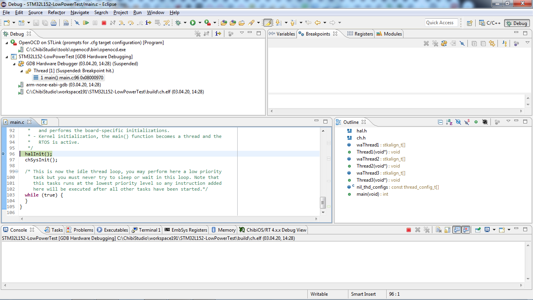The height and width of the screenshot is (300, 533).
Task: Collapse the comment fold at line 99
Action: [16, 171]
